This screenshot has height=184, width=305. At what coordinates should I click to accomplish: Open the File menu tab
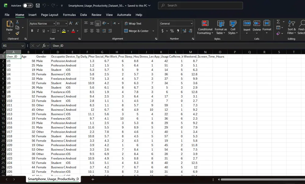click(7, 15)
